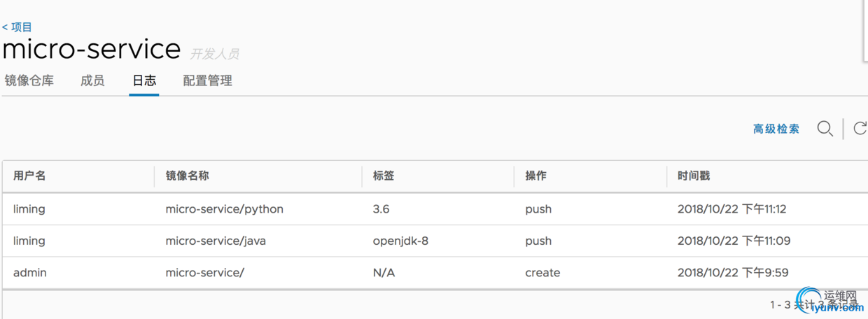Click the 镜像名称 column header

pyautogui.click(x=187, y=176)
